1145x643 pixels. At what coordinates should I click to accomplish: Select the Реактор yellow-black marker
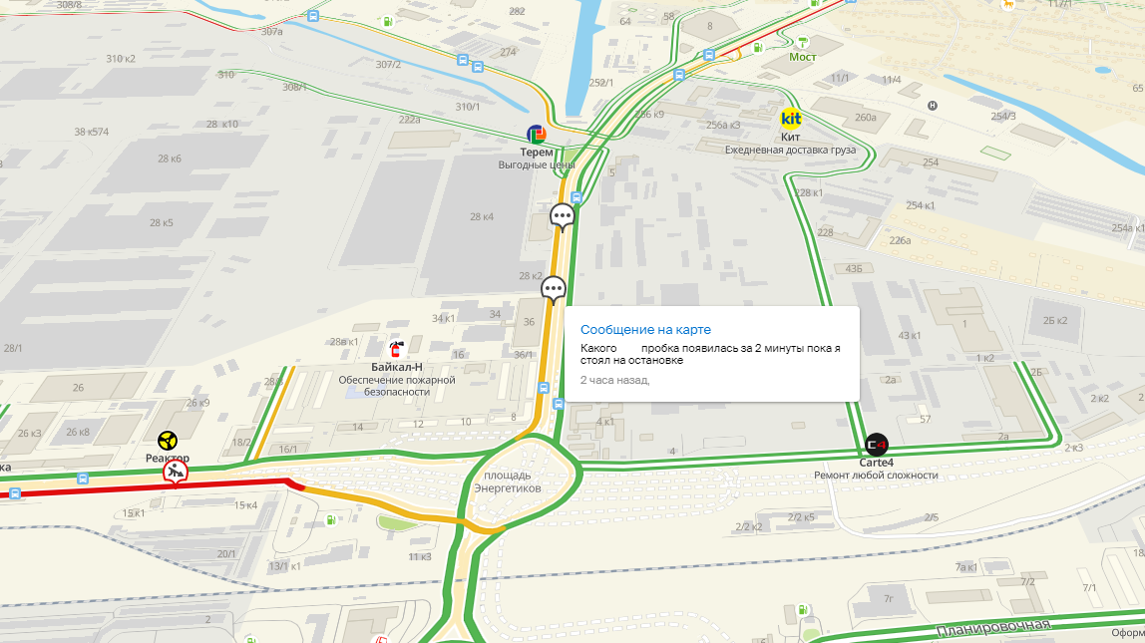click(168, 440)
